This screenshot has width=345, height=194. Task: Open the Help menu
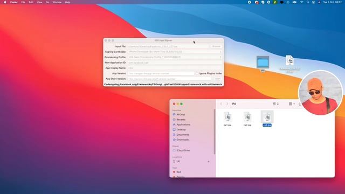coord(67,2)
